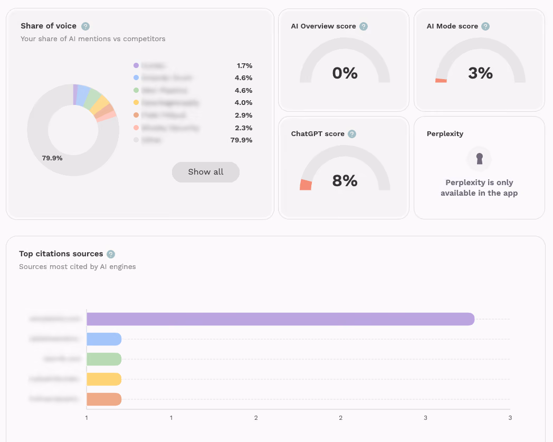Viewport: 553px width, 442px height.
Task: Open the Share of voice help icon
Action: [x=85, y=26]
